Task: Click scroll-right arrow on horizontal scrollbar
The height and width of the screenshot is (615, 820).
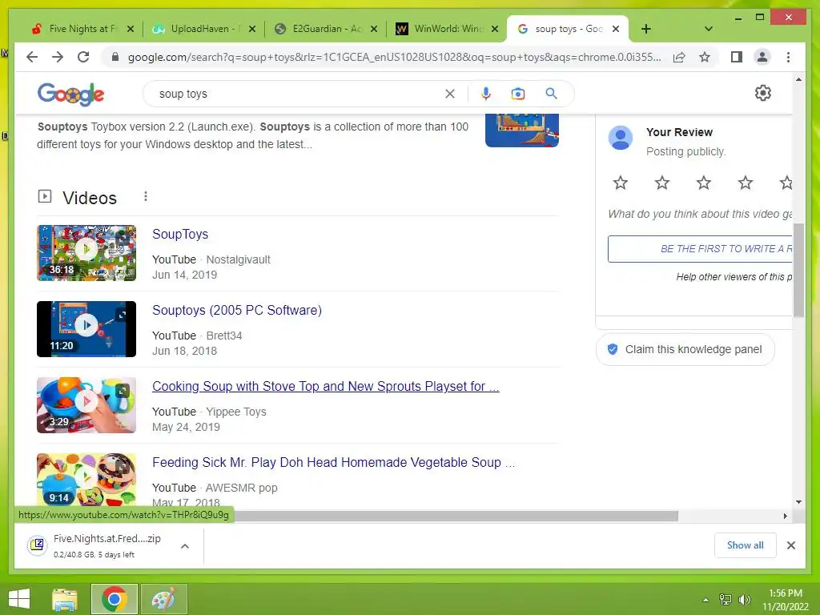Action: click(x=785, y=517)
